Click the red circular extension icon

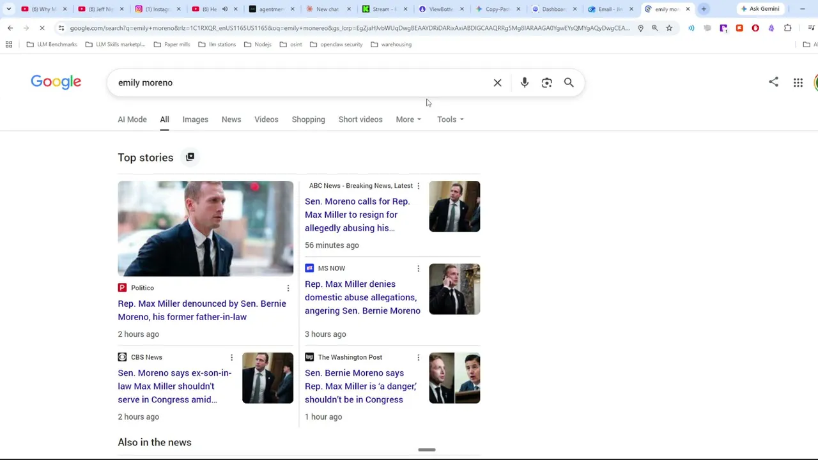point(755,28)
